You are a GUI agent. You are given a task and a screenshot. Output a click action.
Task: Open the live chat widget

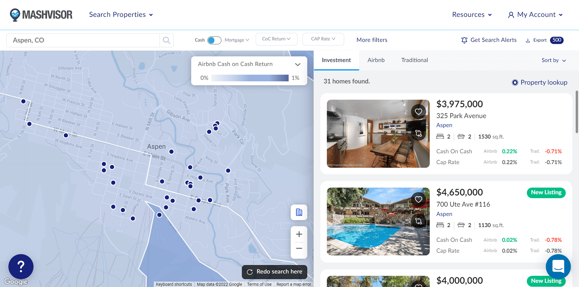(558, 267)
